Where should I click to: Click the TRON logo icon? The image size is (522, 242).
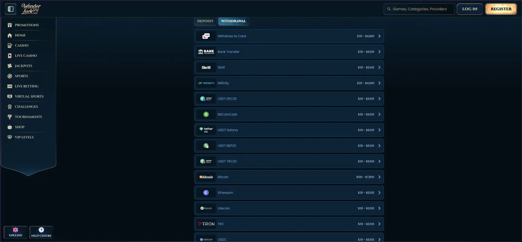[206, 224]
